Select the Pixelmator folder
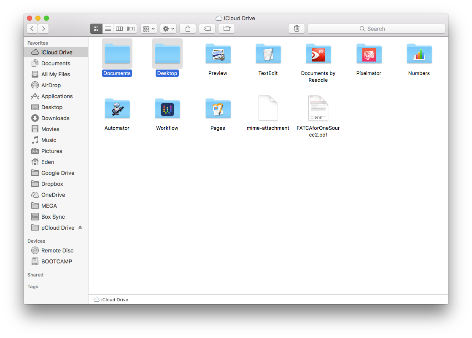Screen dimensions: 472x338 point(369,54)
